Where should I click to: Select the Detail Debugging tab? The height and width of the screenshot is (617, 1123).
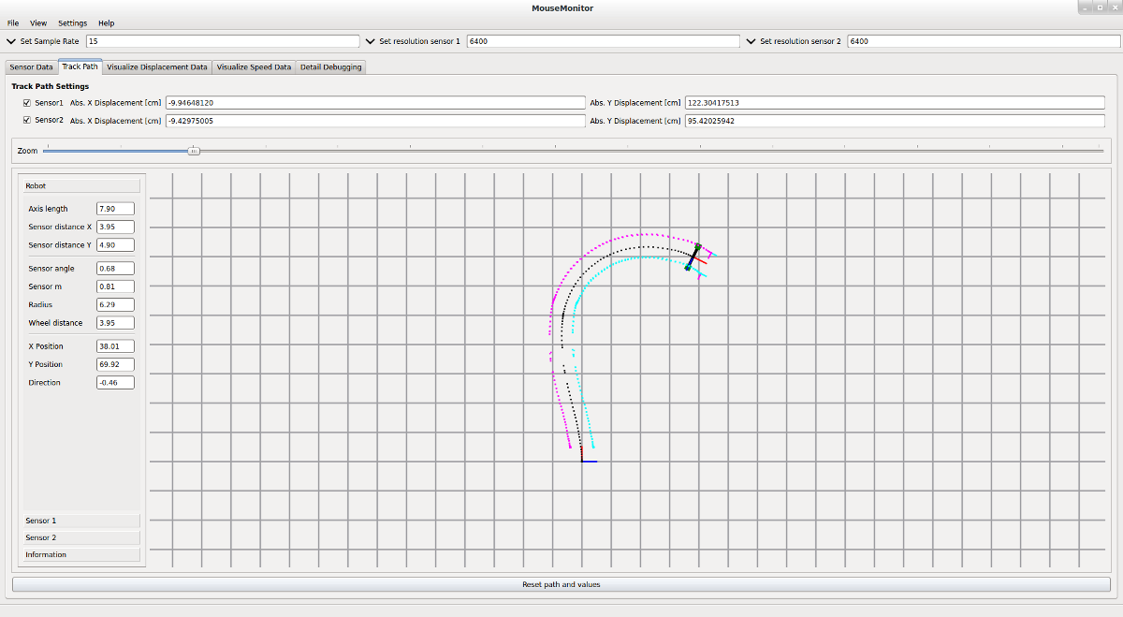click(330, 67)
